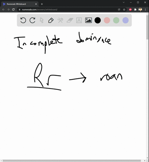Maximize the browser window

138,2
